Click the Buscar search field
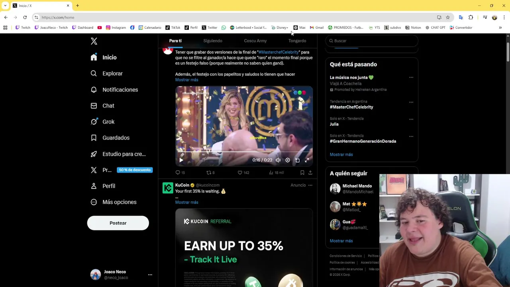Screen dimensions: 510x287 pos(372,41)
